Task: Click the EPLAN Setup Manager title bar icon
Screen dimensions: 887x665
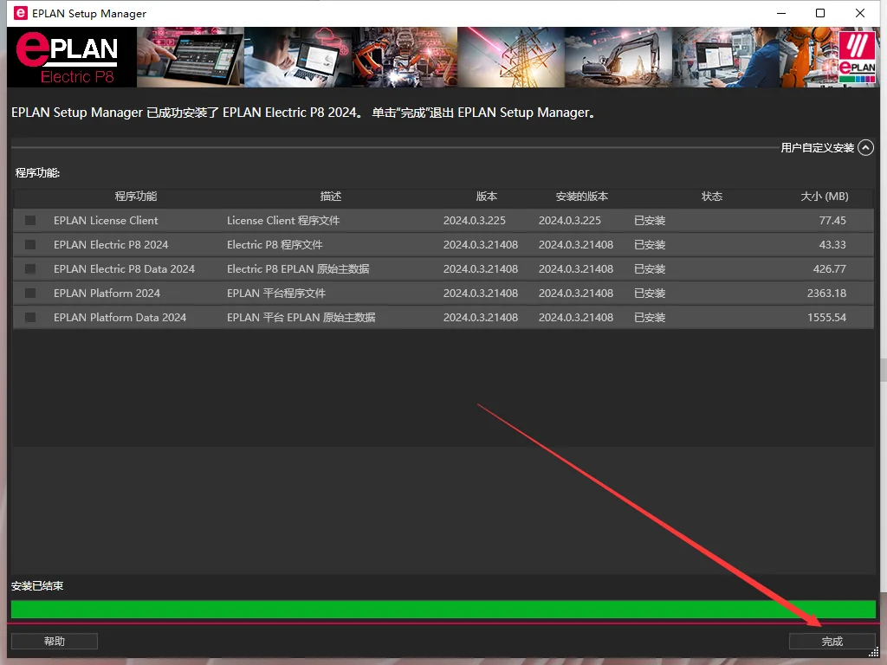Action: [x=21, y=13]
